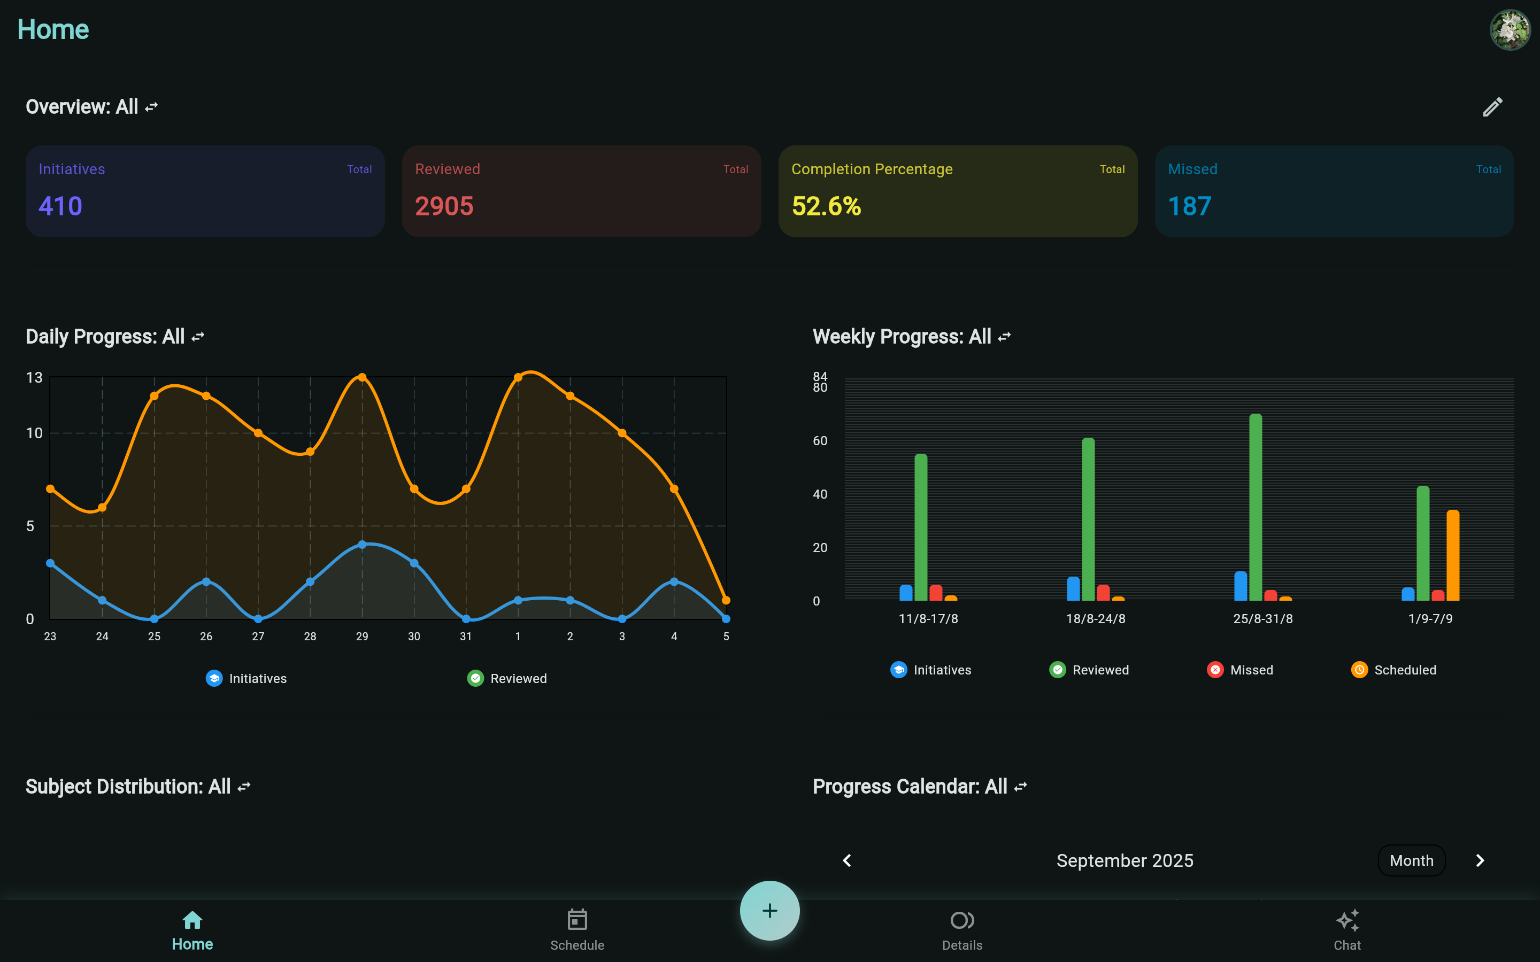This screenshot has width=1540, height=962.
Task: Open the Schedule tab label
Action: (577, 945)
